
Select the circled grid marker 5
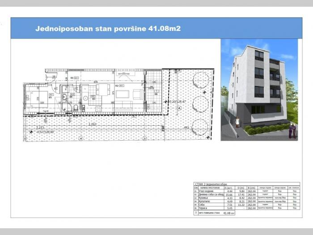[x=144, y=138]
